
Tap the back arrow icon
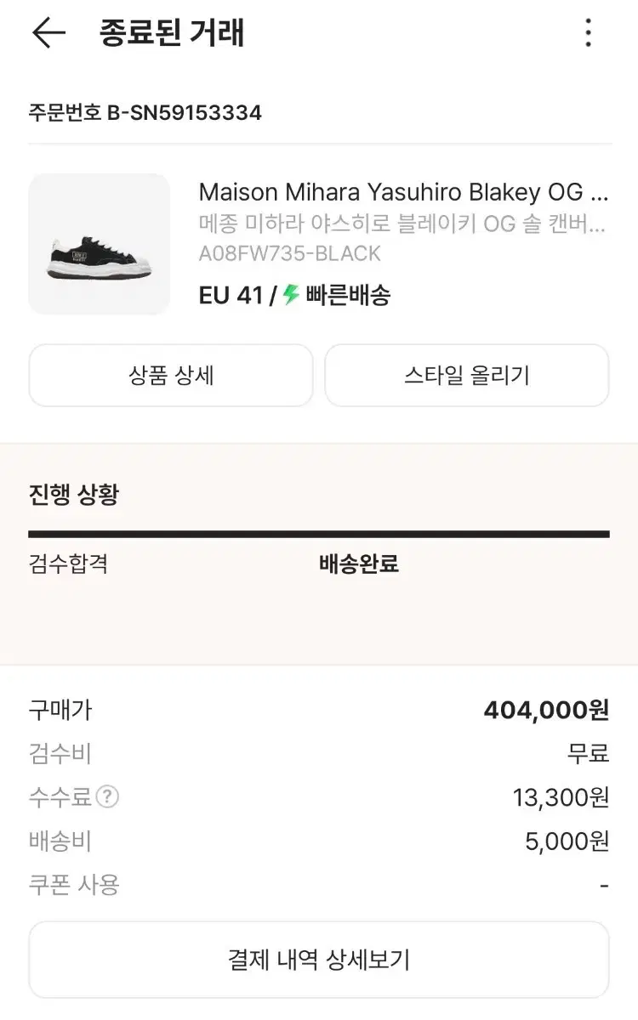coord(48,33)
